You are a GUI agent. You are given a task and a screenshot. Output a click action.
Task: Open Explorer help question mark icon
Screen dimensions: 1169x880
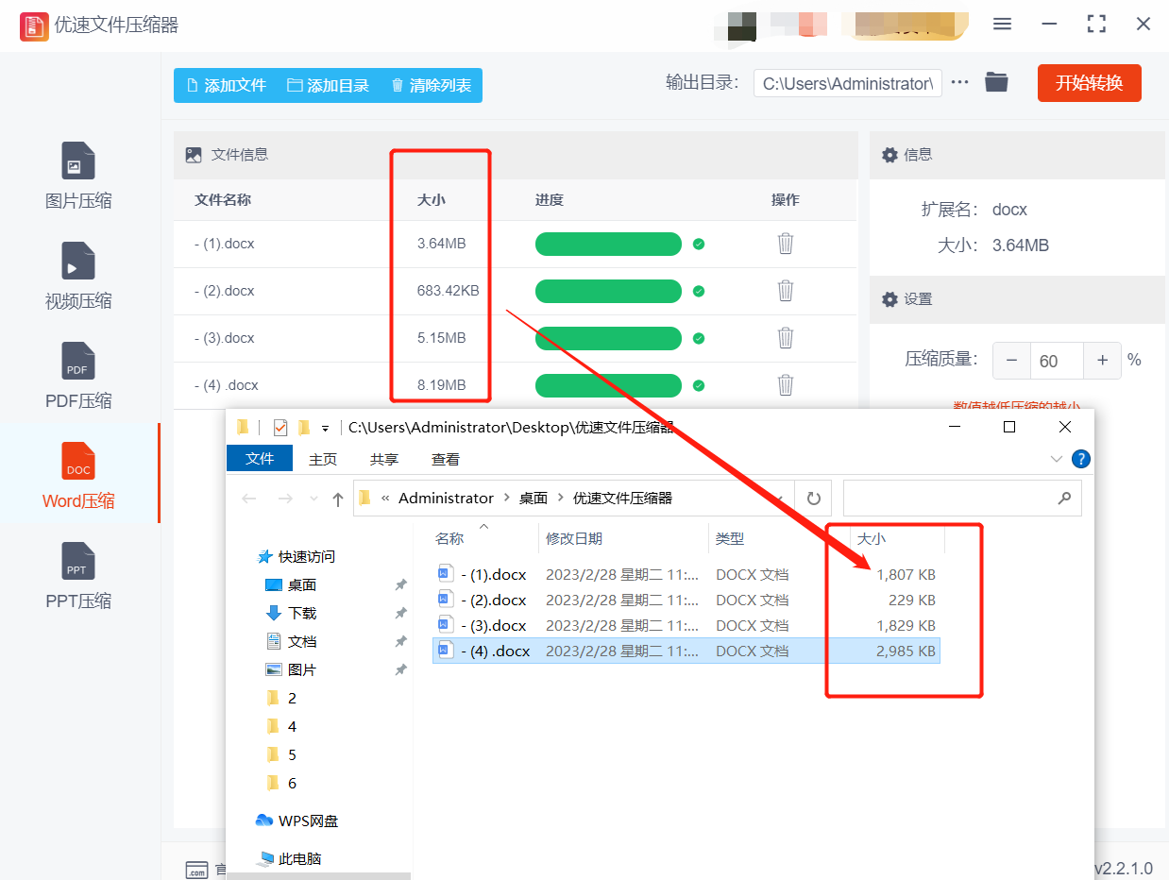tap(1082, 459)
